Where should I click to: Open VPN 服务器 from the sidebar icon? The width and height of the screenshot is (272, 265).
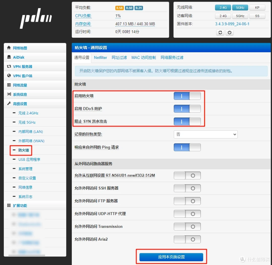[x=9, y=66]
